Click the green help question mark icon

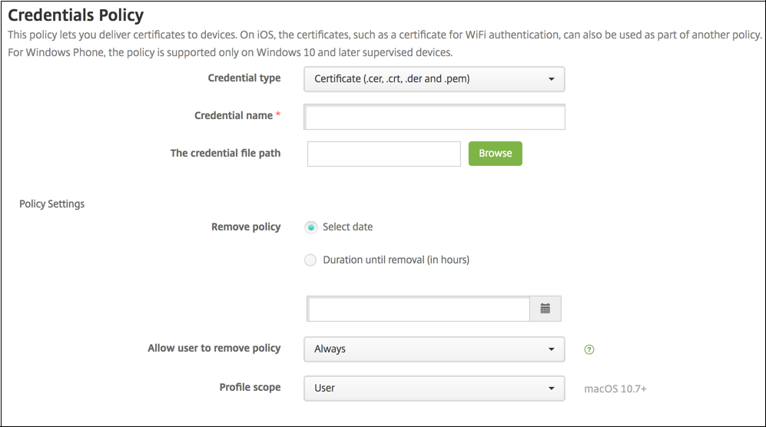tap(589, 349)
